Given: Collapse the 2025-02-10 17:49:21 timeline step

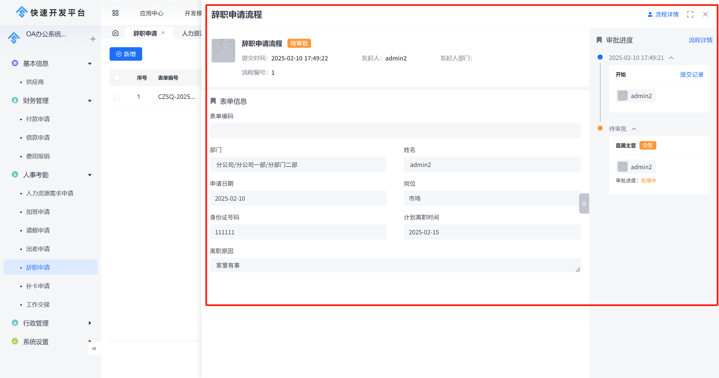Looking at the screenshot, I should pos(671,58).
